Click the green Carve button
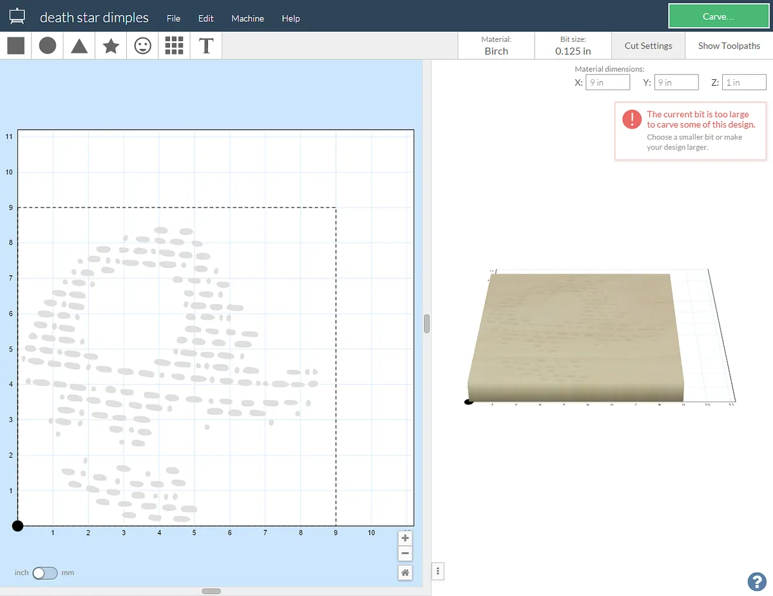 click(x=718, y=17)
